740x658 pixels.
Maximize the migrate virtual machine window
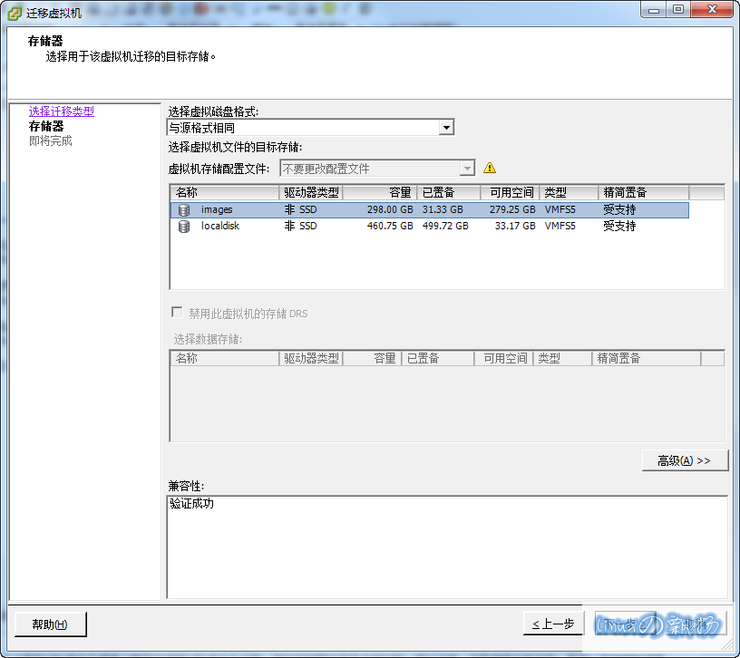pyautogui.click(x=678, y=10)
